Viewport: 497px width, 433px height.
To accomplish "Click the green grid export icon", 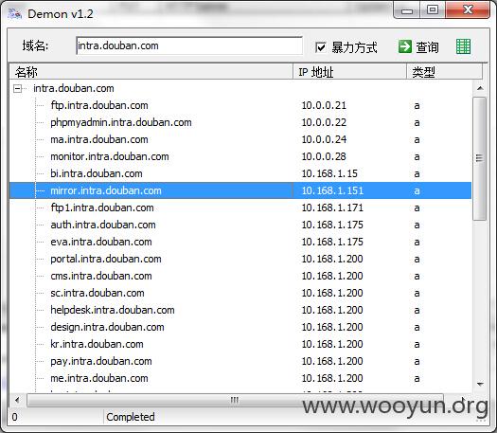I will point(463,46).
